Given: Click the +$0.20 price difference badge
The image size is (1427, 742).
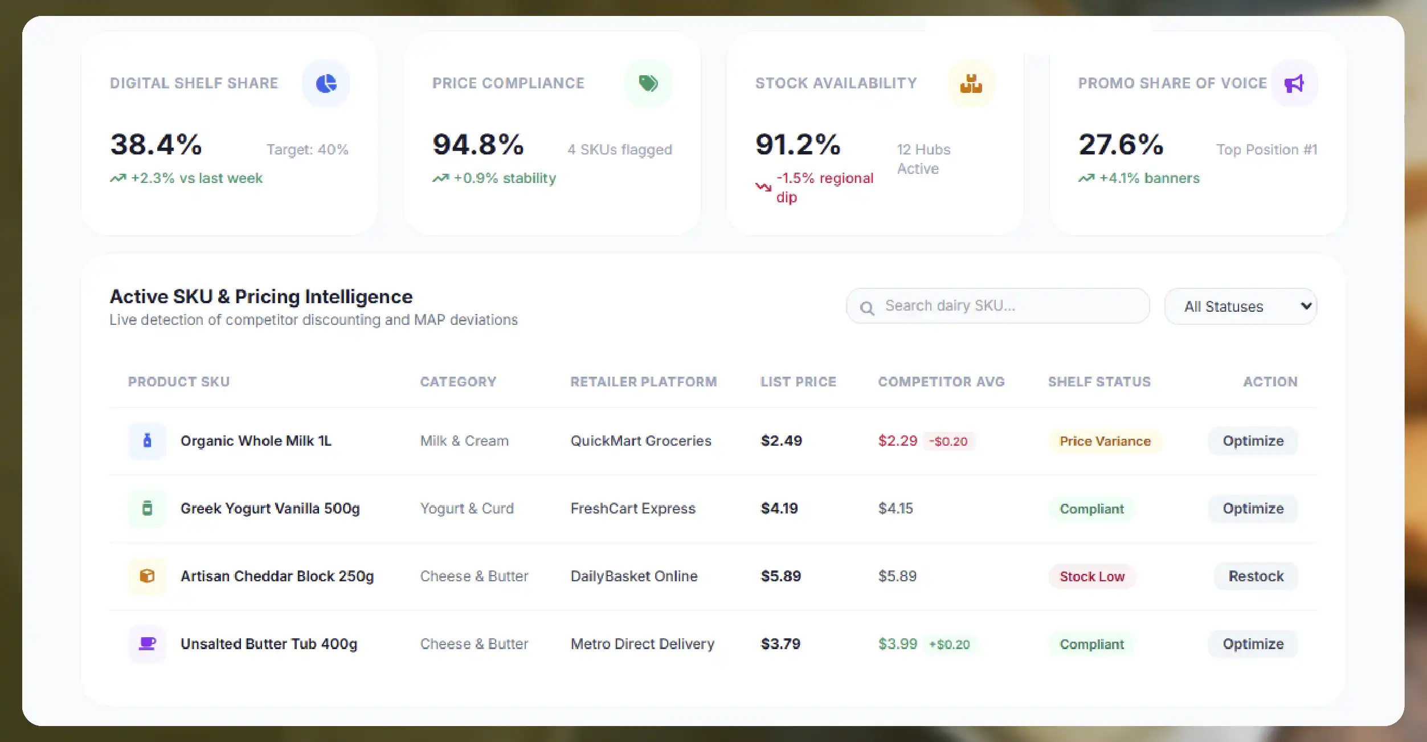Looking at the screenshot, I should pos(950,644).
